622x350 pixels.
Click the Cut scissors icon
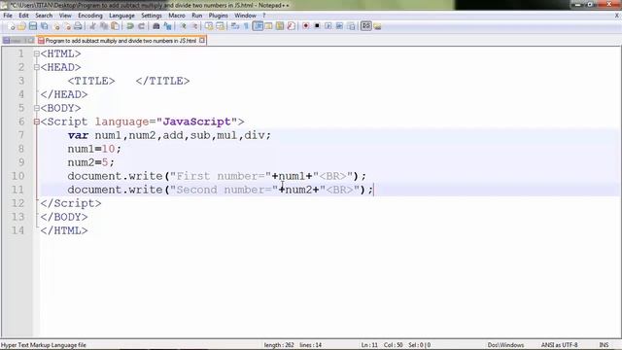coord(92,26)
